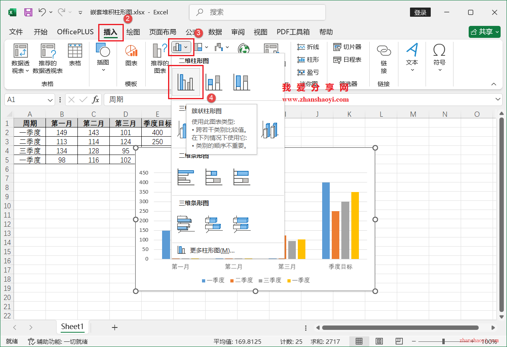This screenshot has height=347, width=507.
Task: Open the Name Box dropdown arrow
Action: (50, 100)
